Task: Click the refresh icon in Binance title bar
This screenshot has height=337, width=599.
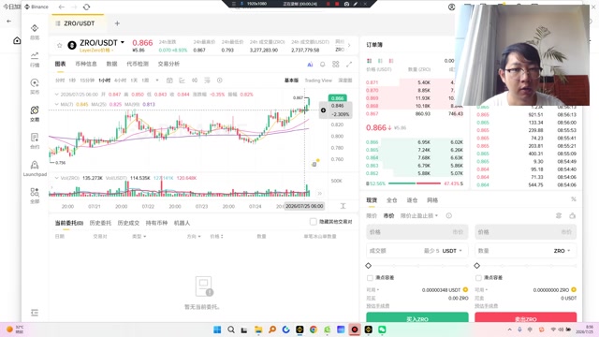Action: (x=87, y=7)
